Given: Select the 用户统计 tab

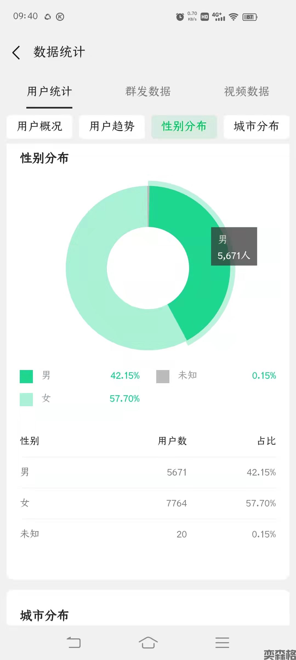Looking at the screenshot, I should (x=49, y=92).
